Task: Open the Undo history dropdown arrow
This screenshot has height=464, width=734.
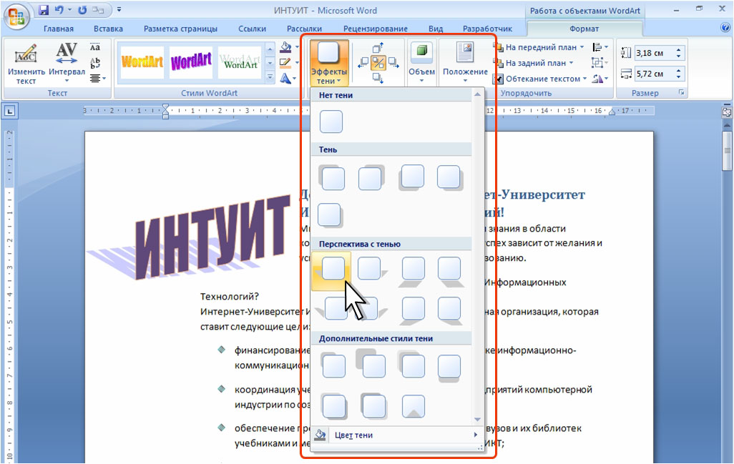Action: [x=69, y=10]
